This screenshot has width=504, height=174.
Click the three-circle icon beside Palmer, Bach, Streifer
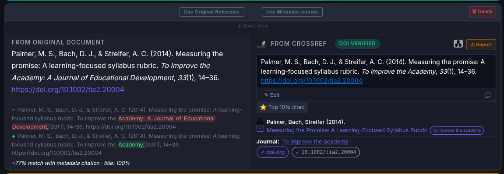261,122
